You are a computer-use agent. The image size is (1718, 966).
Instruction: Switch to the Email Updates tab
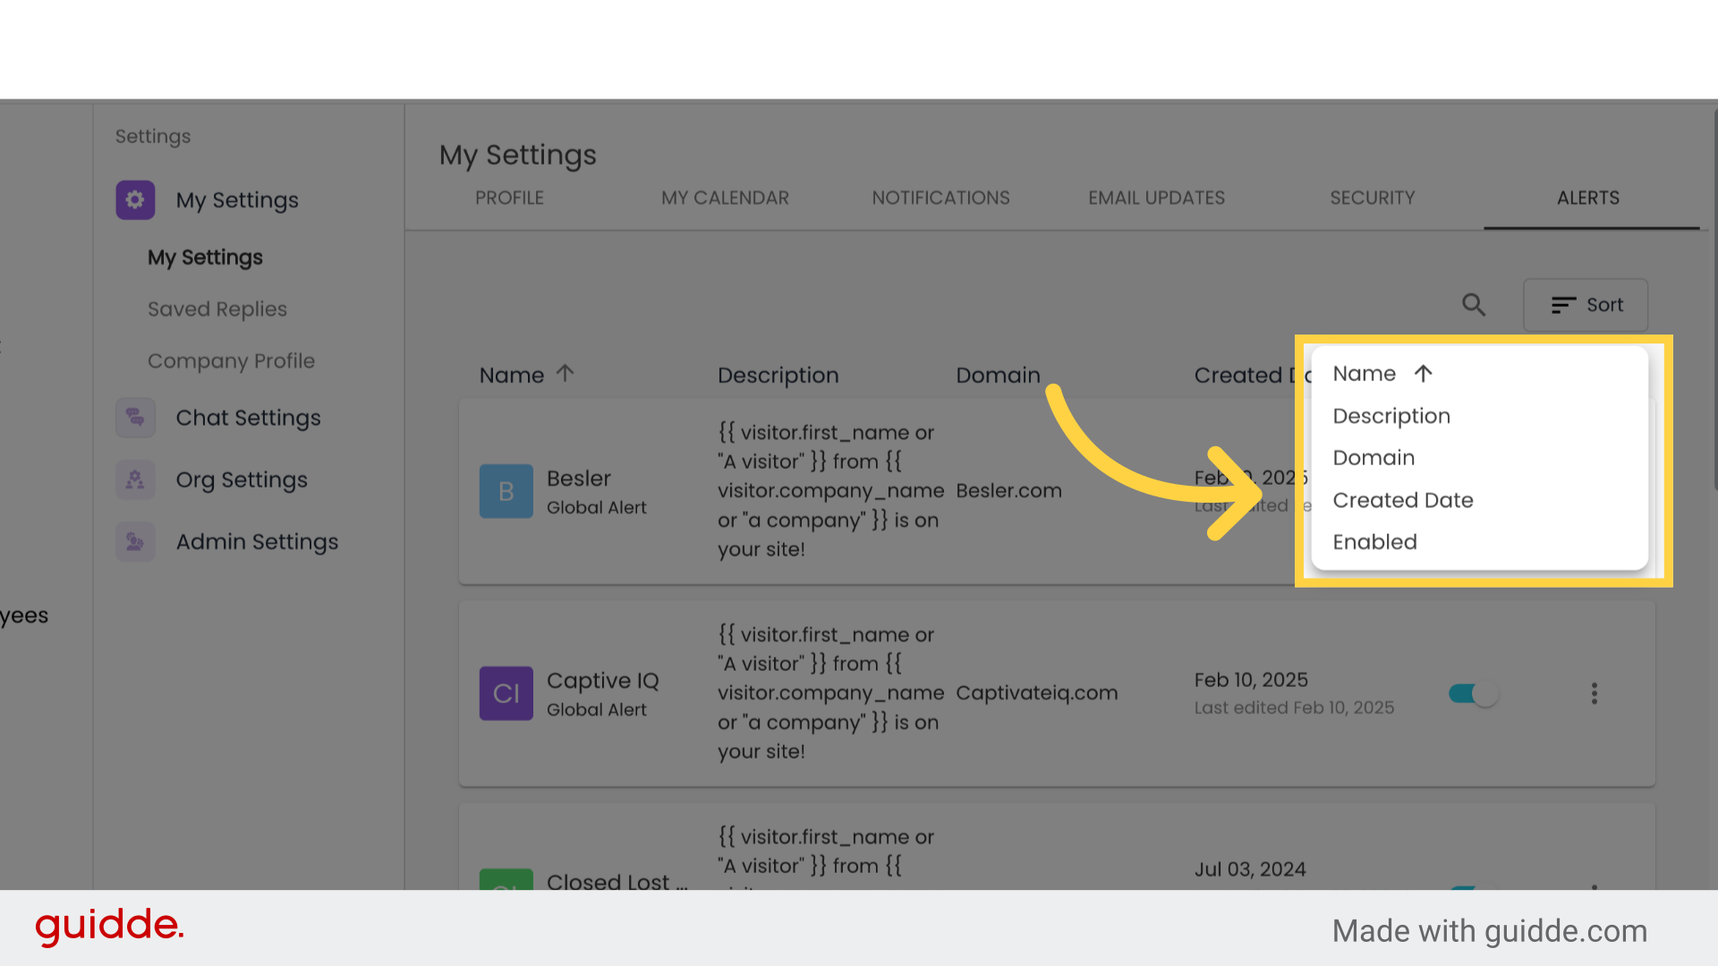[1156, 198]
